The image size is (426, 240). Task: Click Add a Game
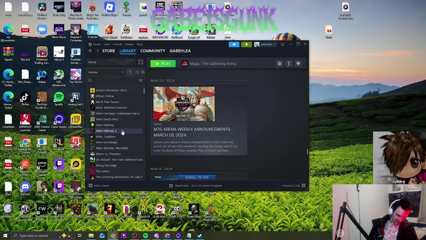99,186
